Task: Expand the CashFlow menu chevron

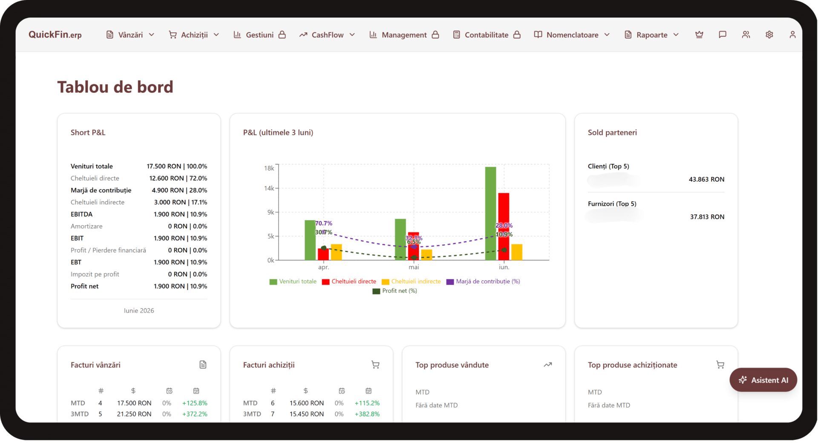Action: 352,34
